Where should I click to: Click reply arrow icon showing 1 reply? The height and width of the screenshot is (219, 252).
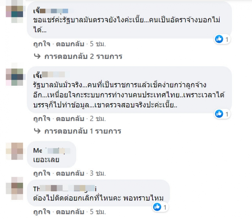(x=37, y=131)
